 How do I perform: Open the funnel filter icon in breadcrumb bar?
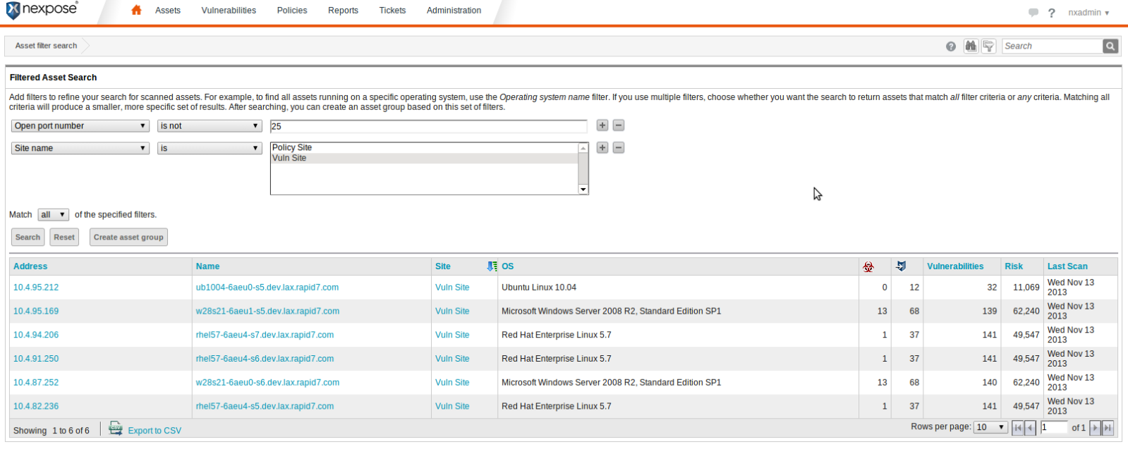point(988,46)
